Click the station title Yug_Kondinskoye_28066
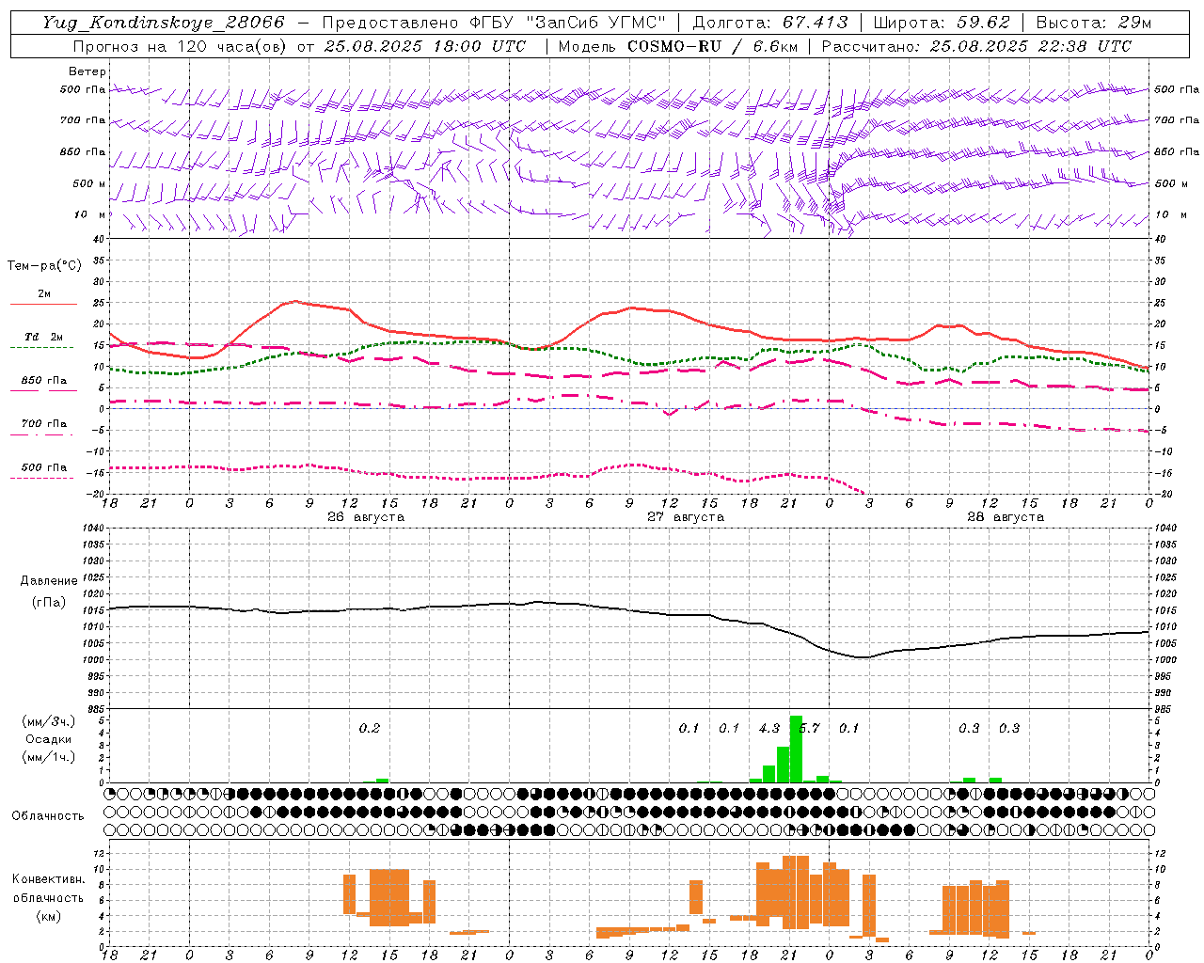Screen dimensions: 1204x963 (x=163, y=23)
